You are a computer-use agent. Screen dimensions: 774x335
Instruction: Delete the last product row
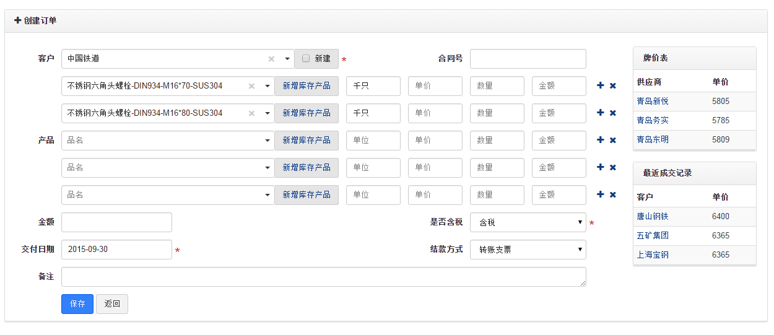(613, 194)
